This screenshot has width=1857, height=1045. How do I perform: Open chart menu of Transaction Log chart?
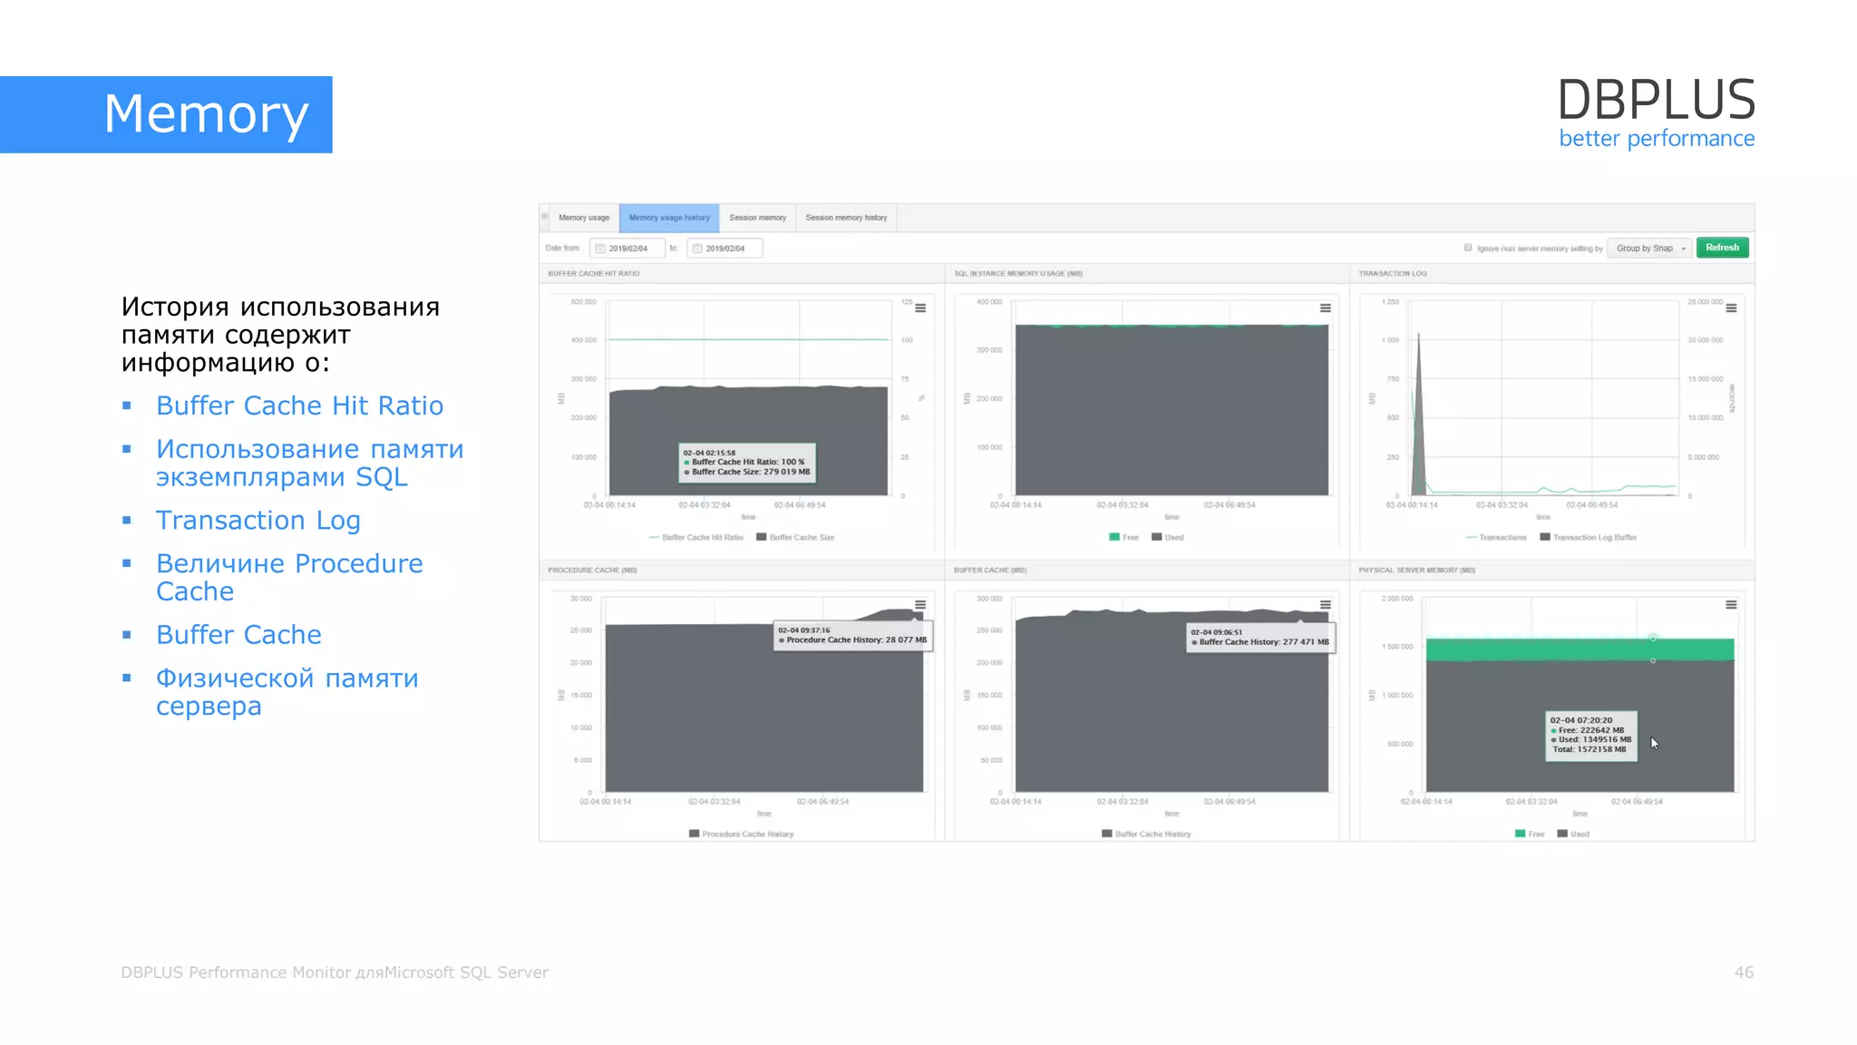tap(1731, 308)
